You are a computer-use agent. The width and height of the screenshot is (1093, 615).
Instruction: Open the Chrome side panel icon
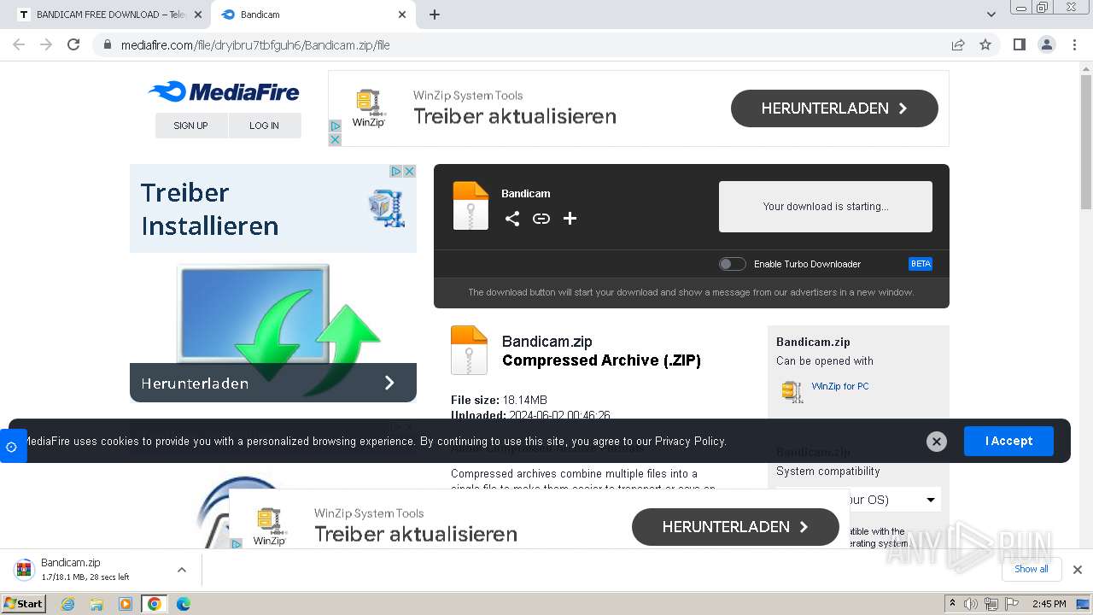(x=1019, y=44)
